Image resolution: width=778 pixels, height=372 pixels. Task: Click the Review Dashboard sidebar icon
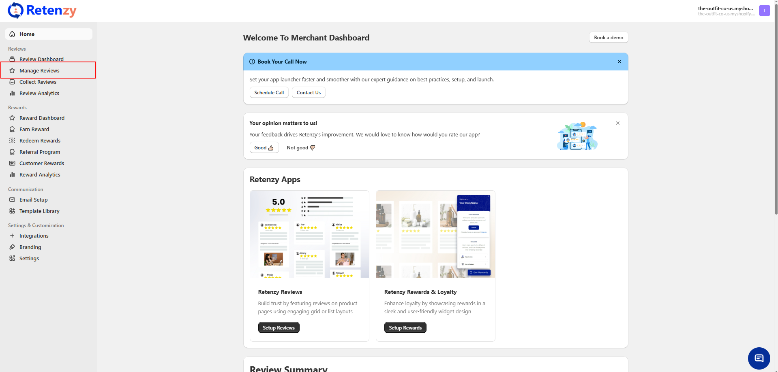pos(12,59)
